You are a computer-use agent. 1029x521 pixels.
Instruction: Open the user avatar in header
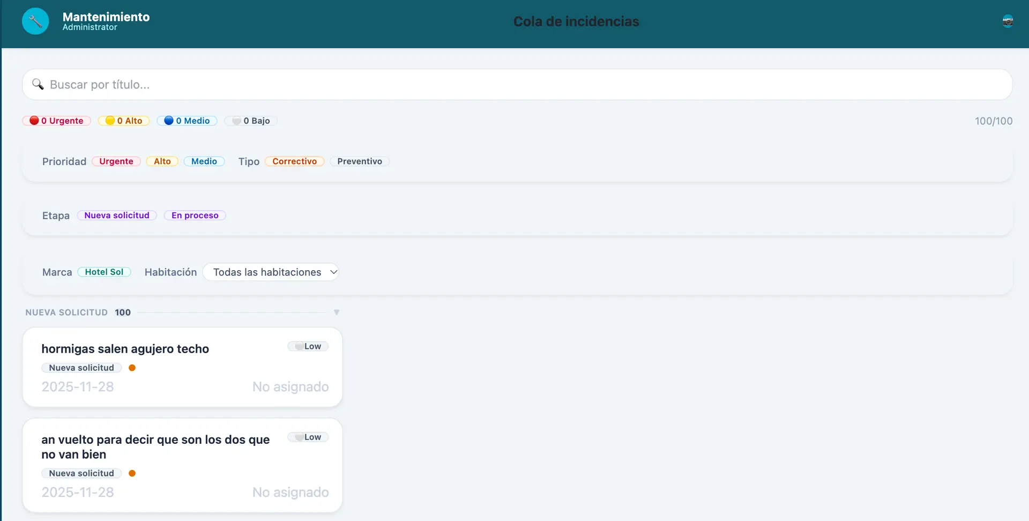(x=1008, y=21)
